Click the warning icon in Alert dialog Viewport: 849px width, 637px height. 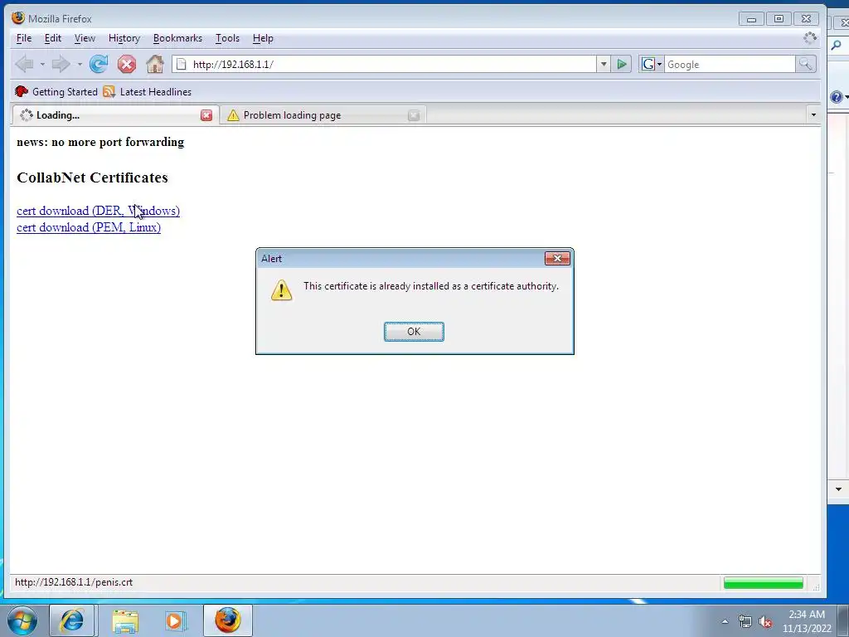(x=282, y=289)
